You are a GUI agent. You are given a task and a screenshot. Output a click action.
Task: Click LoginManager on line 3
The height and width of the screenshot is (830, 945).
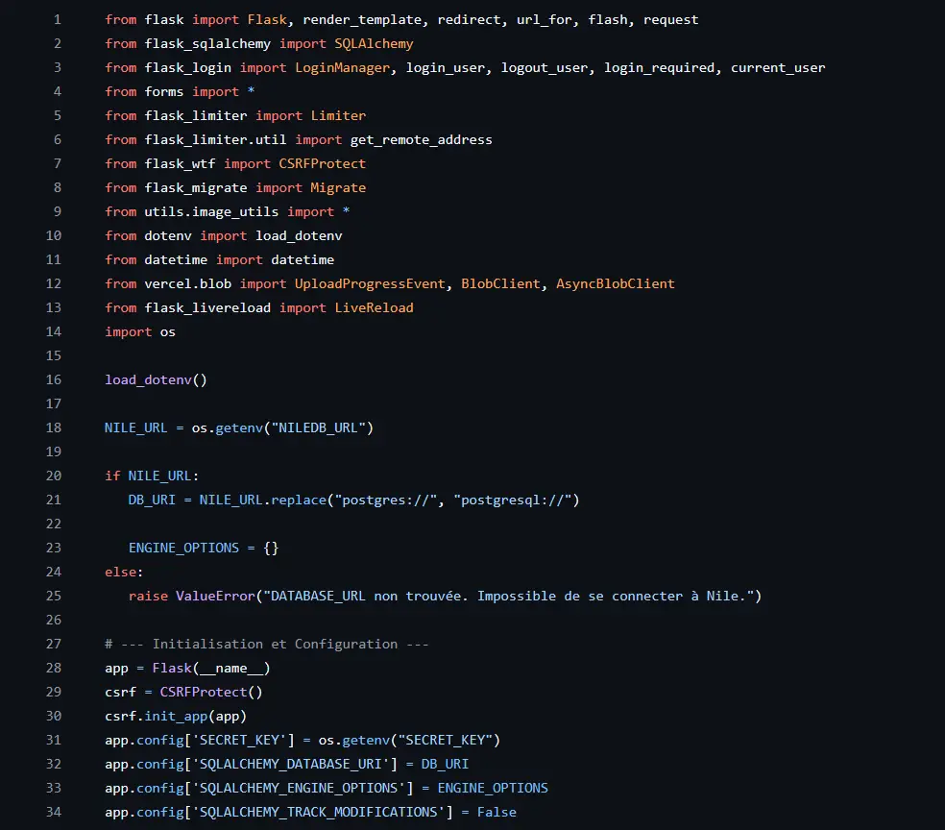tap(344, 67)
